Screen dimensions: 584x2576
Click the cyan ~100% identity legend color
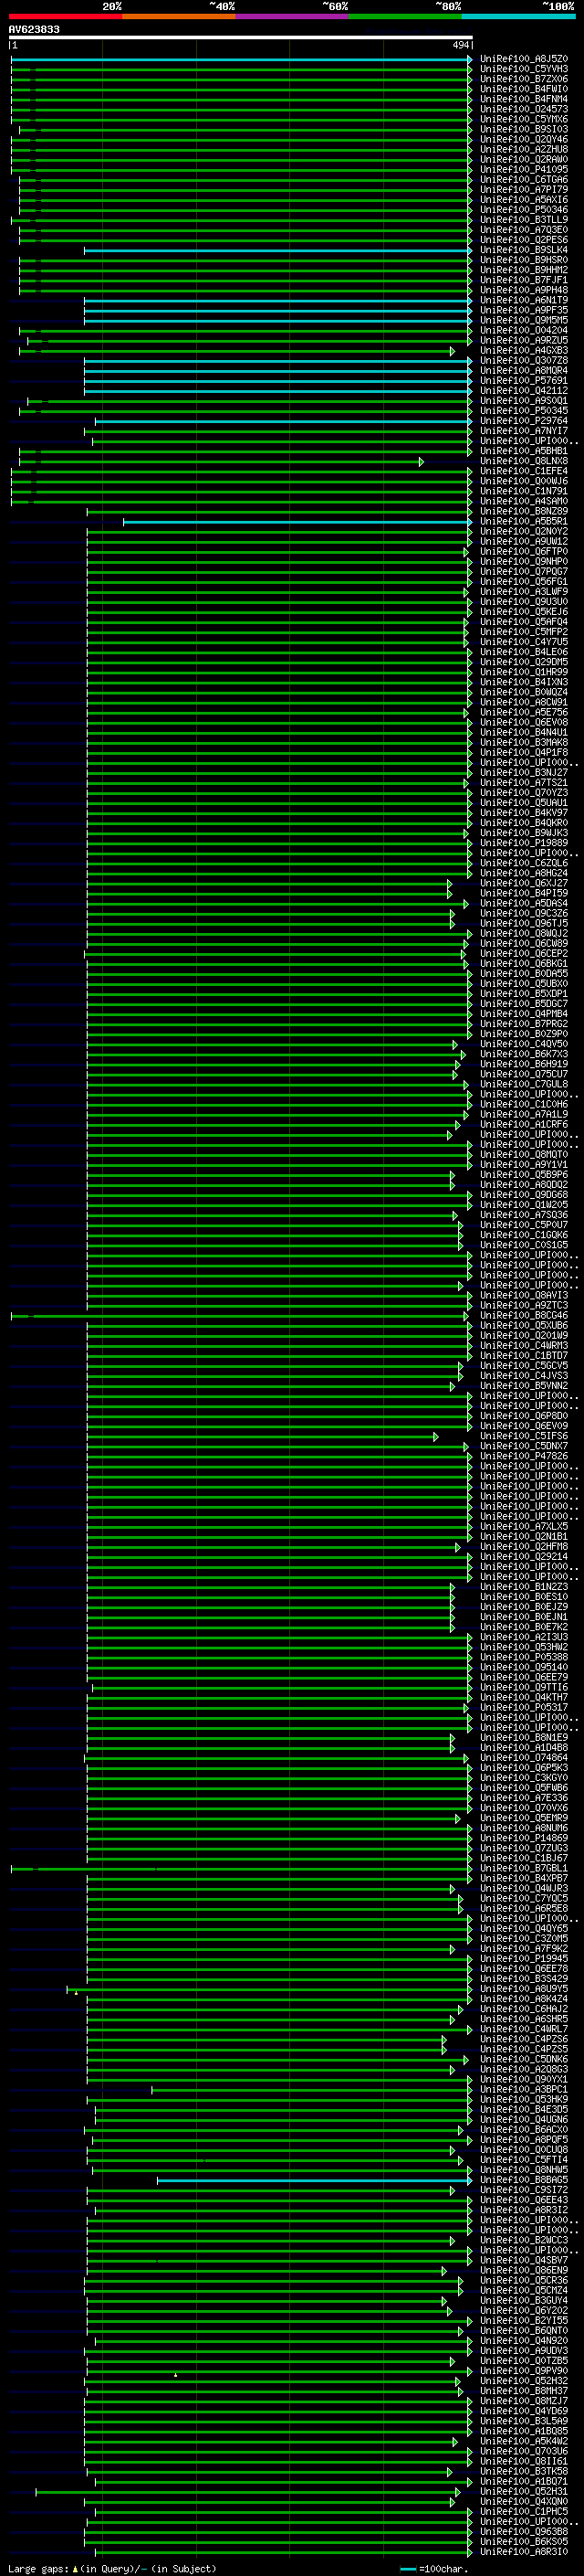tap(518, 16)
